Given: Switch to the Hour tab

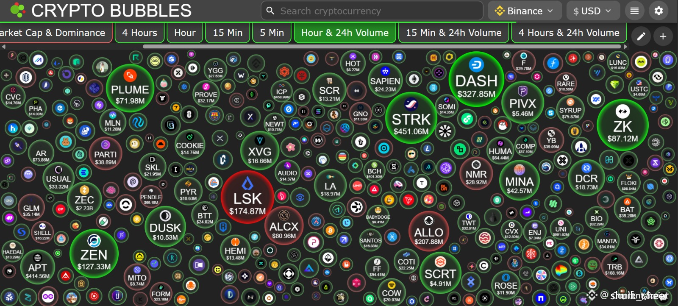Looking at the screenshot, I should coord(185,33).
